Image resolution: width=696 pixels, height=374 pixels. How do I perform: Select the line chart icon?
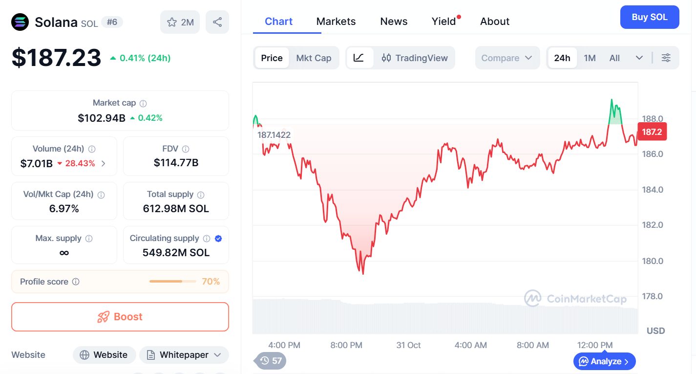coord(359,58)
